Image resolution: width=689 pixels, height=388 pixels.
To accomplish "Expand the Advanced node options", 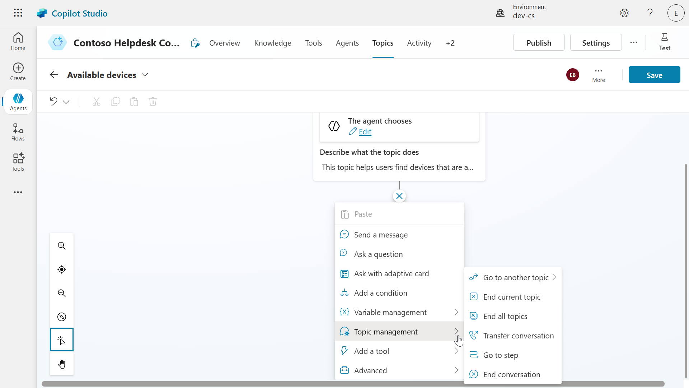I will (370, 370).
